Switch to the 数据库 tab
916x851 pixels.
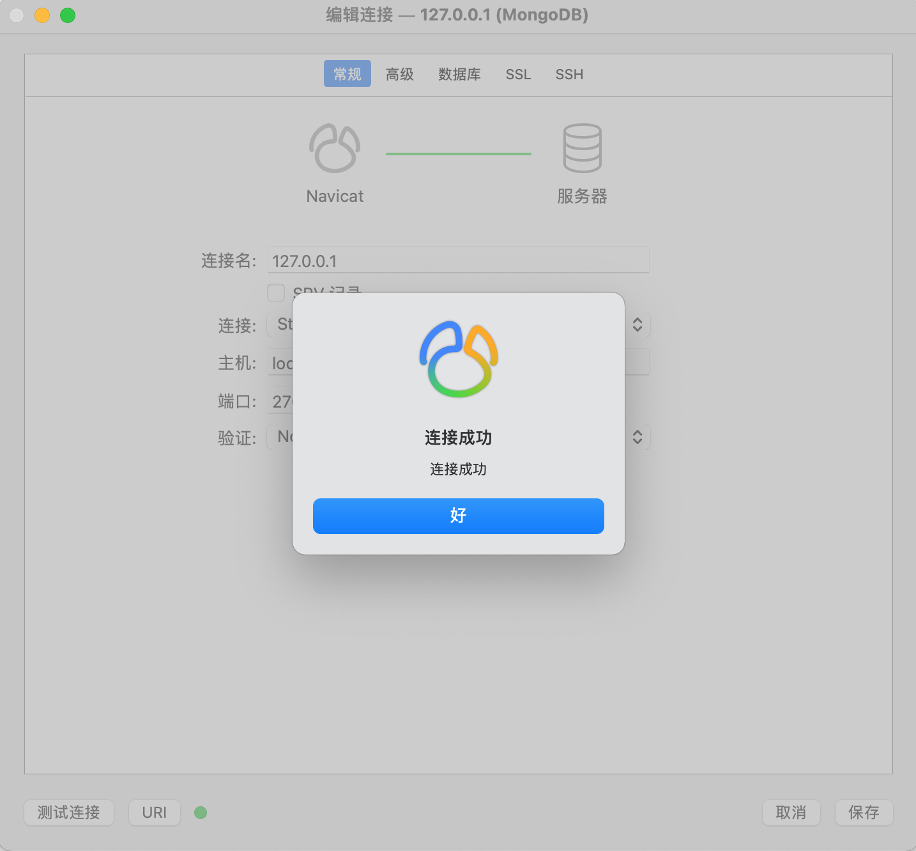[x=459, y=74]
